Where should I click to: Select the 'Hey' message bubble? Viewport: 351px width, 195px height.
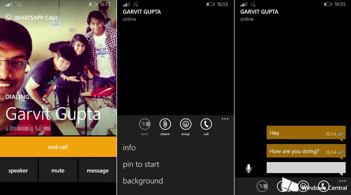(x=306, y=133)
